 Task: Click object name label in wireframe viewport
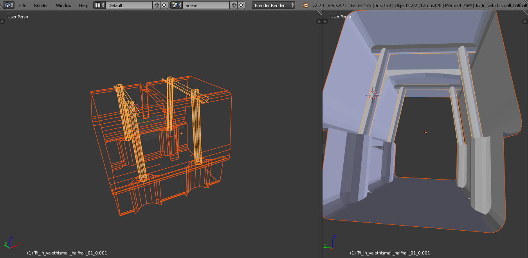coord(67,253)
